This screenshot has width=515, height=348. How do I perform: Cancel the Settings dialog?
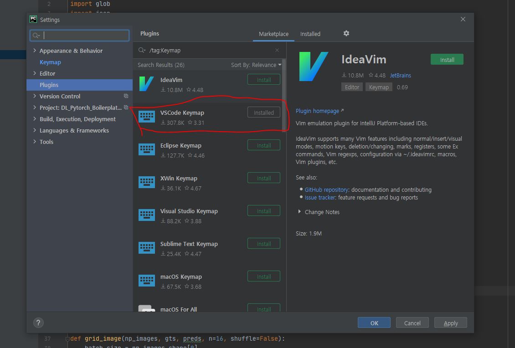[412, 323]
